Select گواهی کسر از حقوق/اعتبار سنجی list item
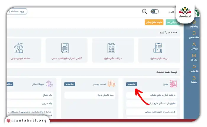 151,112
